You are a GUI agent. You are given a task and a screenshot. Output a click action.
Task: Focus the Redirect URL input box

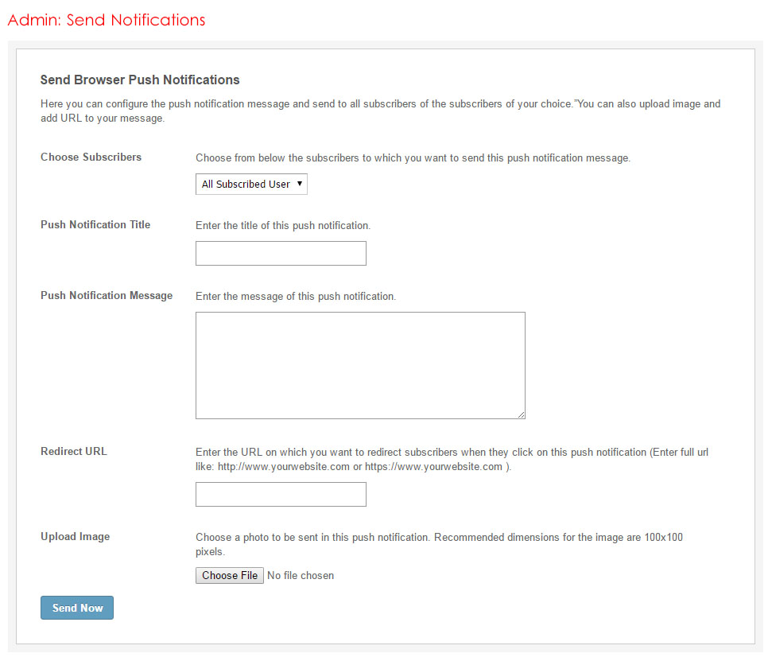point(281,494)
